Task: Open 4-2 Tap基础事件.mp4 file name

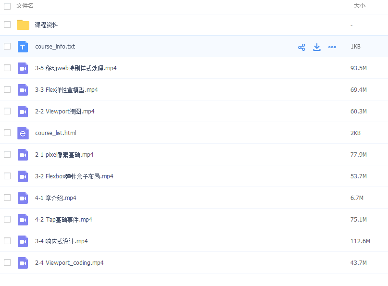Action: point(63,220)
